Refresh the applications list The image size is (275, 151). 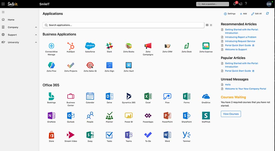(x=268, y=13)
